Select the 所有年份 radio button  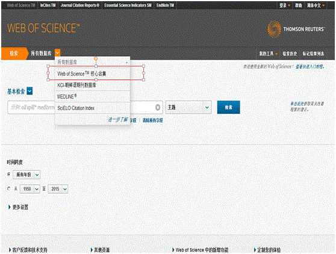click(9, 175)
